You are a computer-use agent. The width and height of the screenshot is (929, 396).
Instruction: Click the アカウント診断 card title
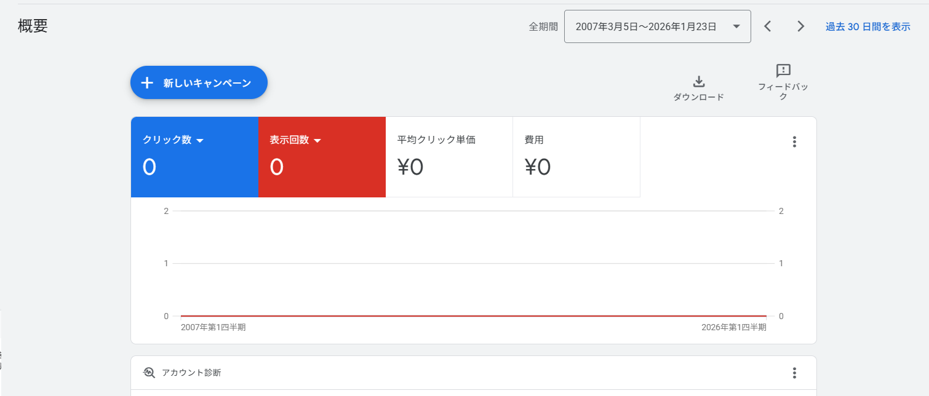point(191,373)
